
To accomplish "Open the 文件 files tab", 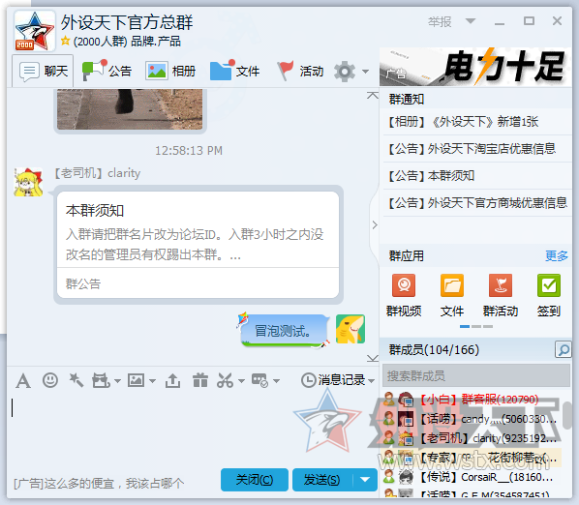I will coord(235,71).
